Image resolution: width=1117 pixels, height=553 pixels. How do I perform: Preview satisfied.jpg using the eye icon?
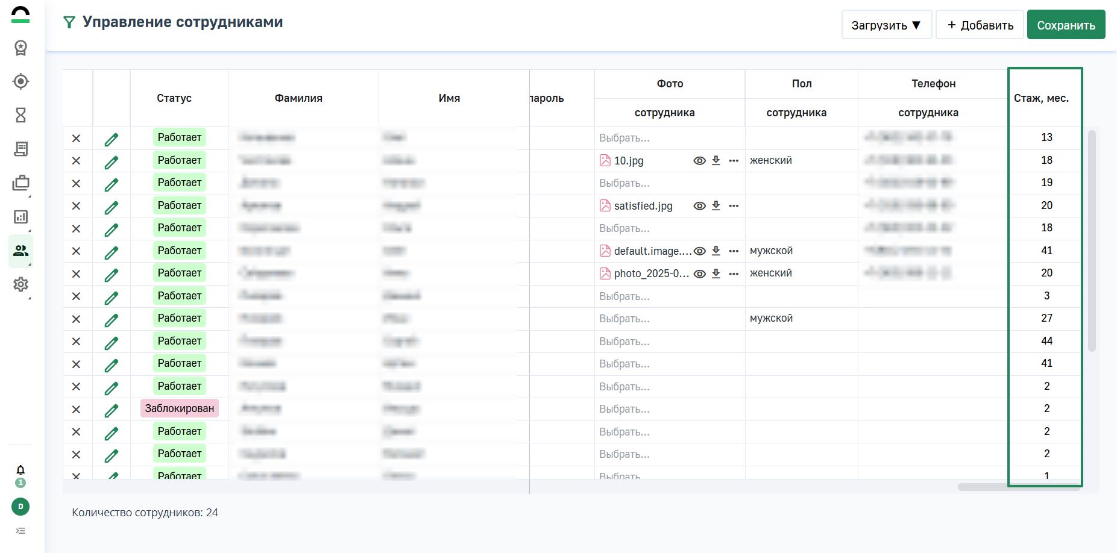point(699,206)
